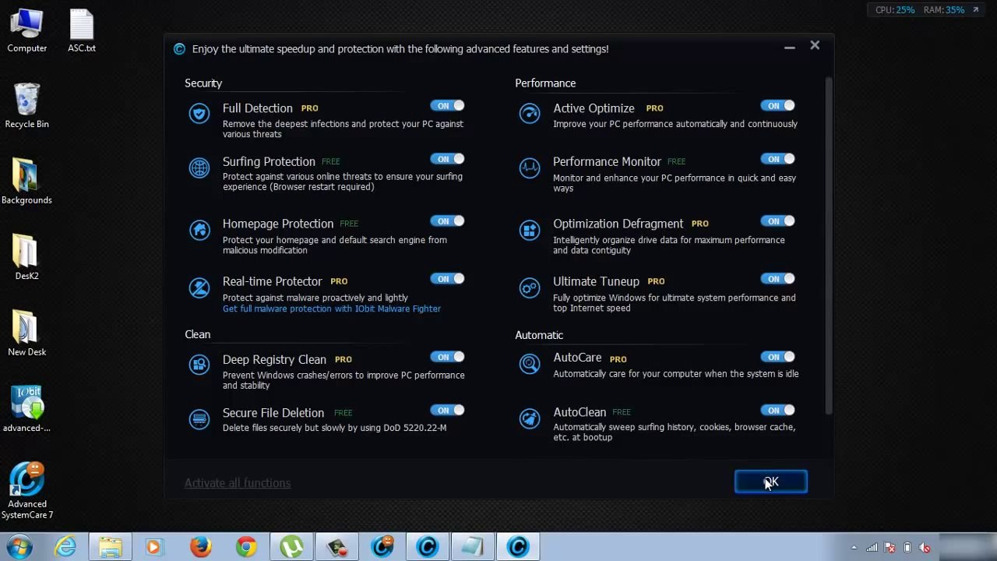Viewport: 997px width, 561px height.
Task: Click the Clean section heading
Action: pos(198,334)
